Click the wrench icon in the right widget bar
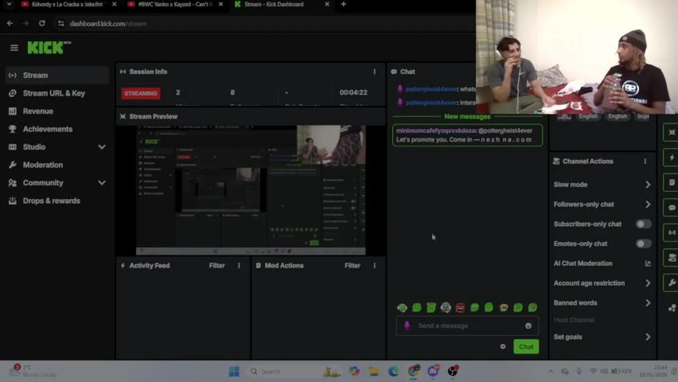Image resolution: width=678 pixels, height=382 pixels. [x=672, y=283]
